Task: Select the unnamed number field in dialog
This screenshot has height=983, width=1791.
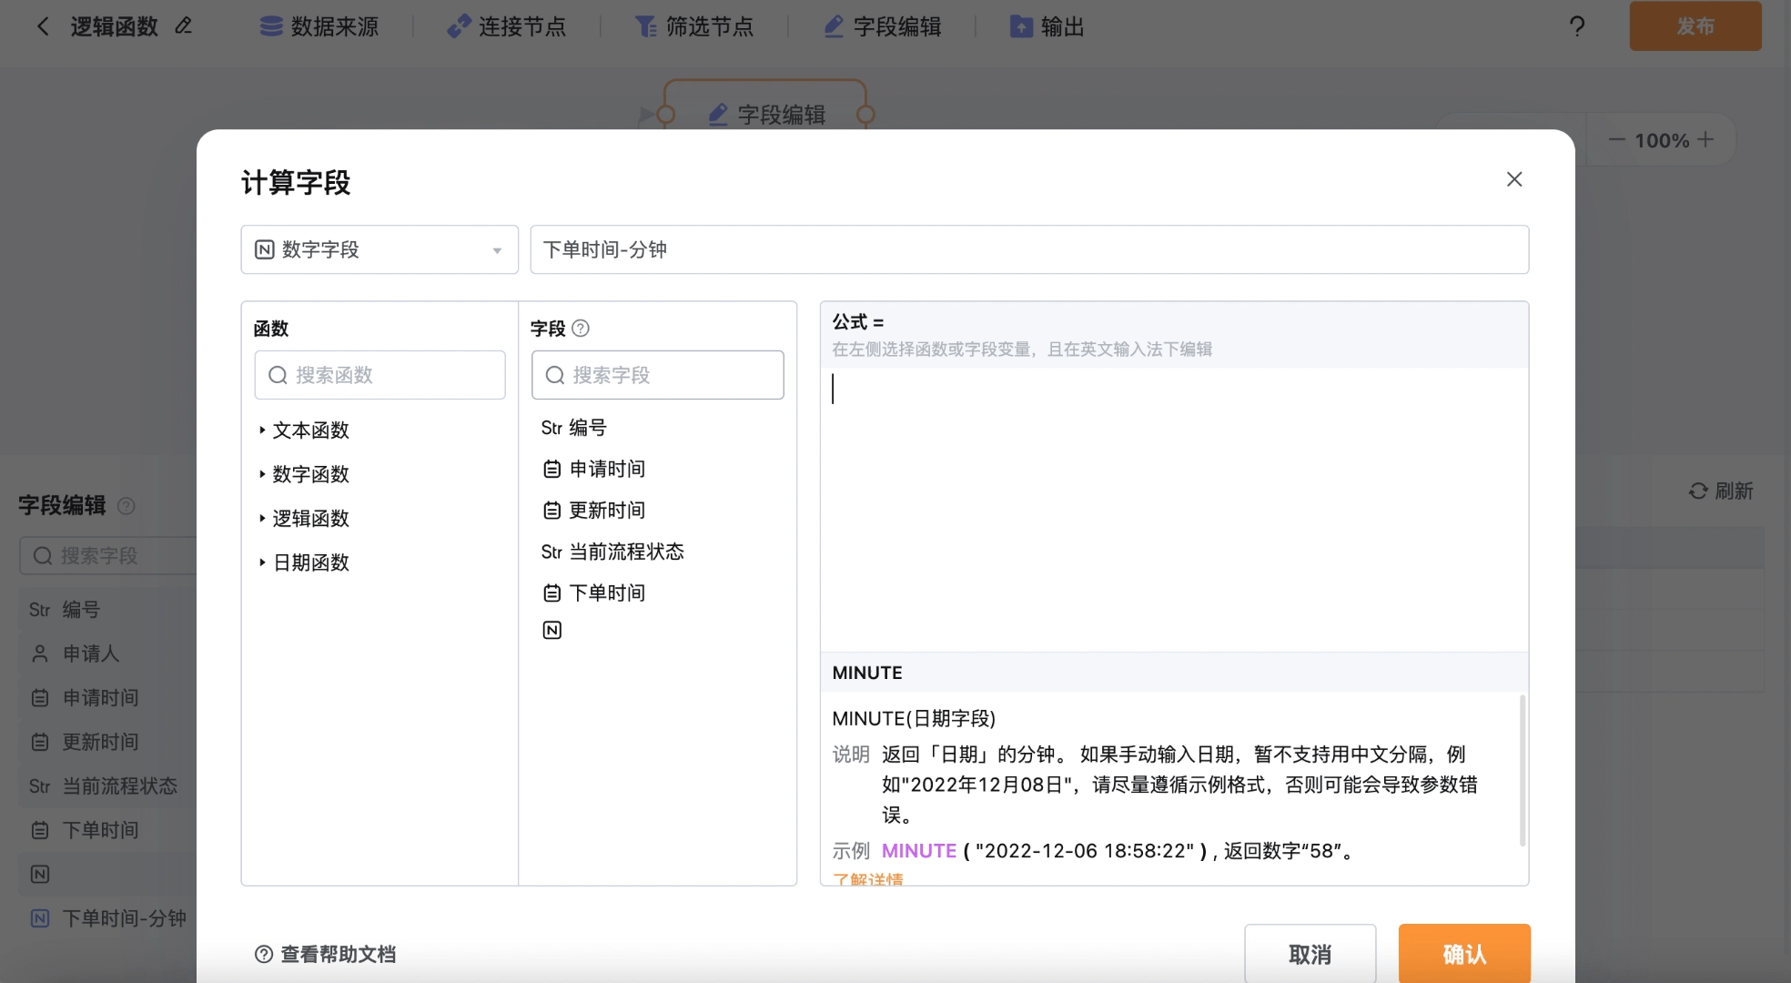Action: (x=552, y=631)
